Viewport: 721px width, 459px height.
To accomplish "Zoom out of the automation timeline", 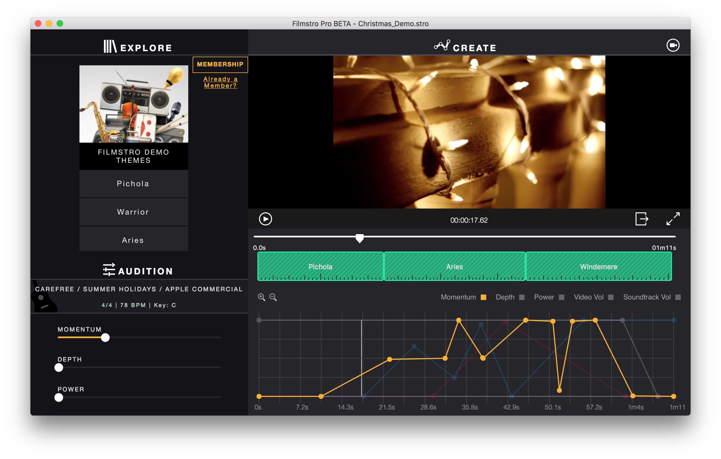I will (x=273, y=297).
